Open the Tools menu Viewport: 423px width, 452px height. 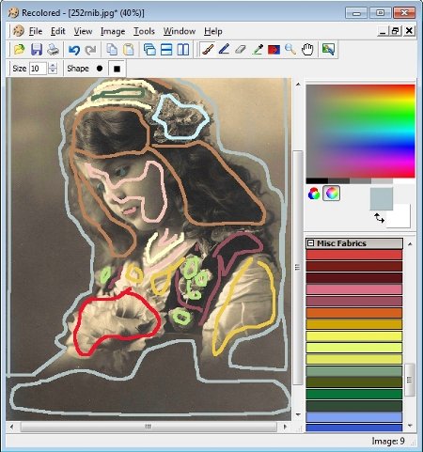tap(144, 31)
